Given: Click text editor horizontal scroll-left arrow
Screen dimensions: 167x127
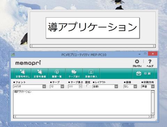Looking at the screenshot, I should [15, 117].
